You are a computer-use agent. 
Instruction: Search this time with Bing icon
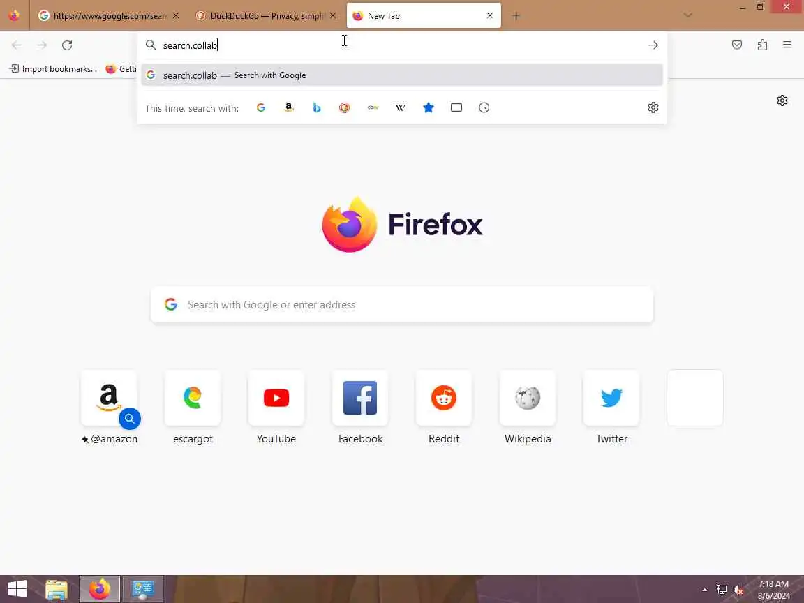pyautogui.click(x=317, y=107)
